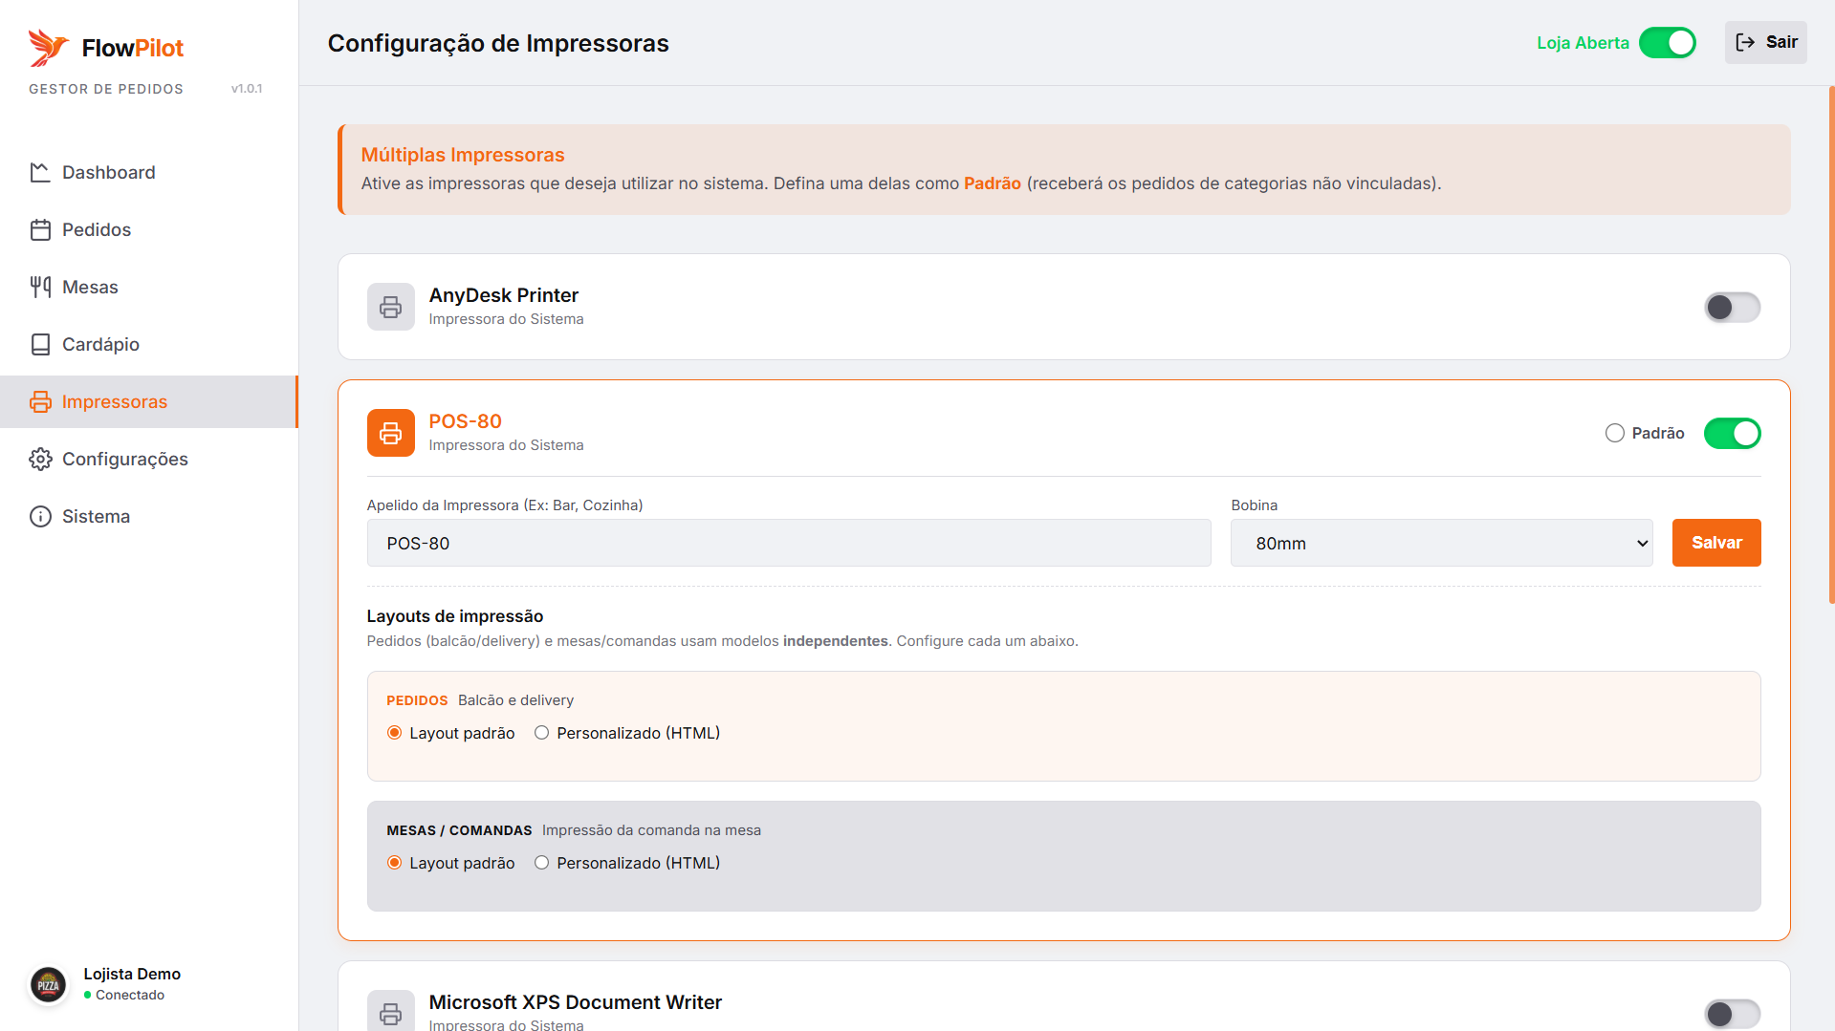Click the Pedidos calendar icon
Viewport: 1835px width, 1031px height.
pyautogui.click(x=40, y=229)
